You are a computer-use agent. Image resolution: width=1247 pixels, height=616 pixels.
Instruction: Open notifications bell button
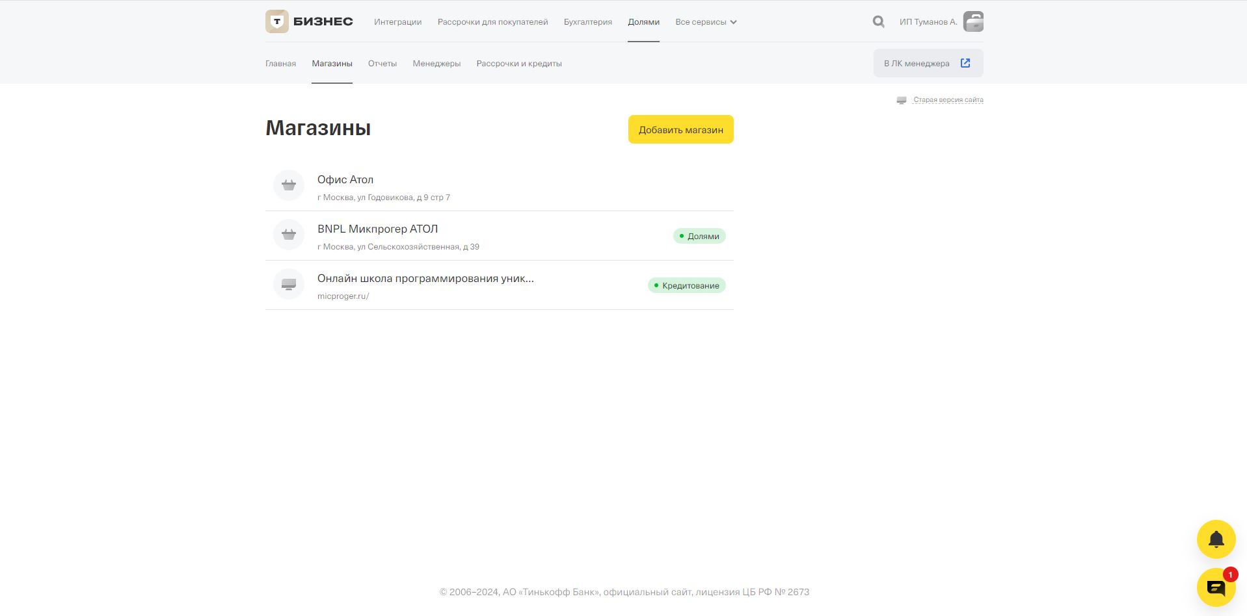click(1216, 539)
